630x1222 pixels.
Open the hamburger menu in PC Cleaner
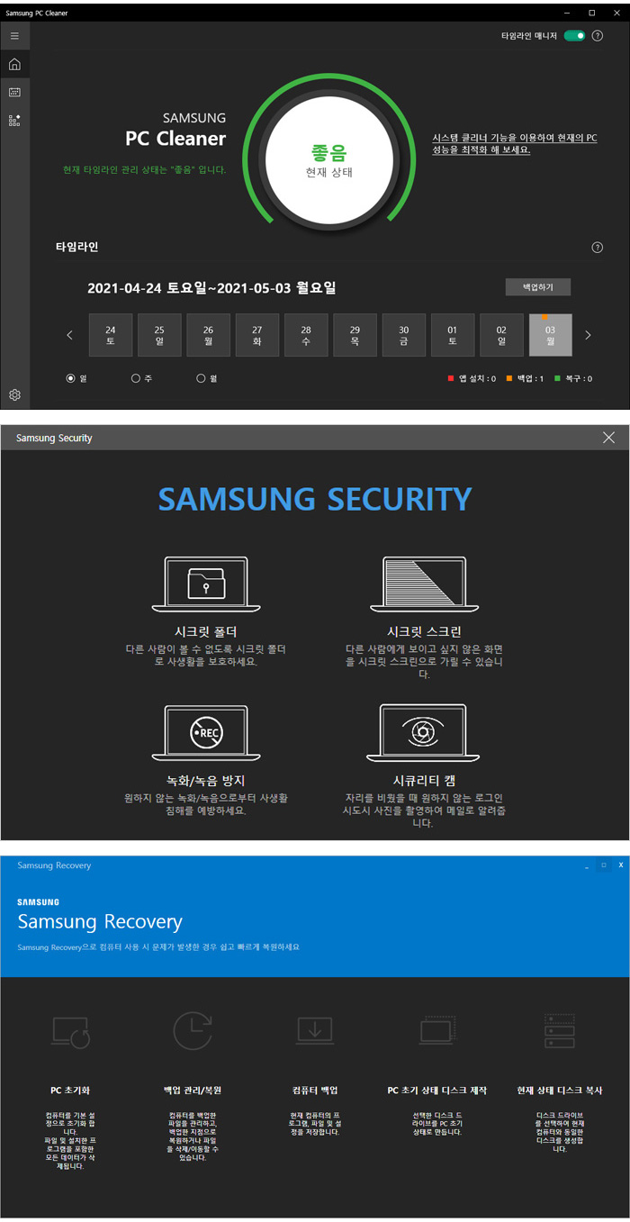[14, 36]
